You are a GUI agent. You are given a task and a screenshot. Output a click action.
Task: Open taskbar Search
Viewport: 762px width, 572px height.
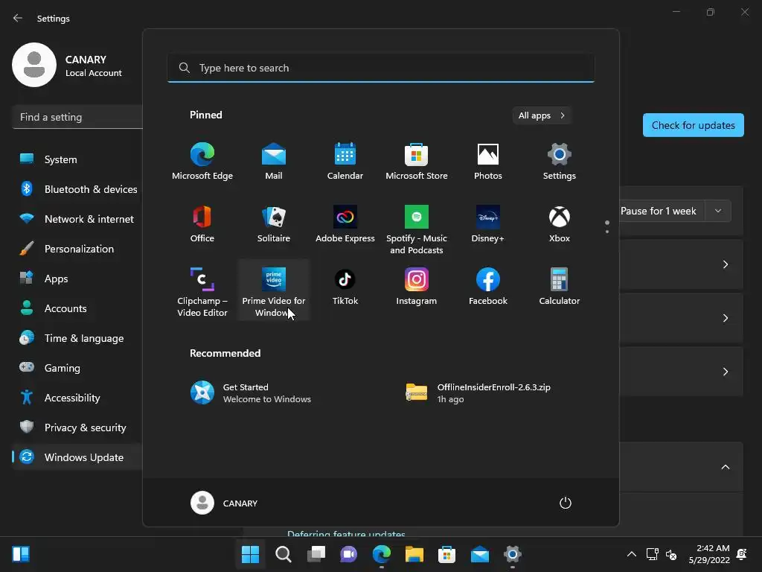(x=284, y=554)
